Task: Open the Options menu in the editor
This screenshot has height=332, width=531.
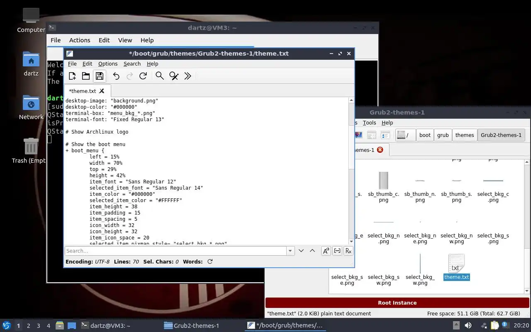Action: click(108, 63)
